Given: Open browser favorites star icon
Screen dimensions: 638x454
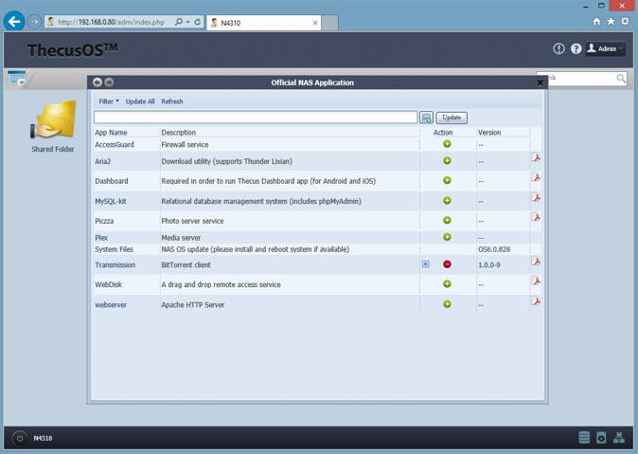Looking at the screenshot, I should click(x=611, y=22).
